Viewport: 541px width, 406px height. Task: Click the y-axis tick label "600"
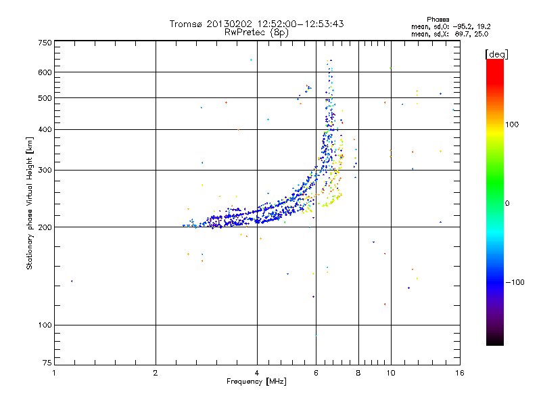pos(45,72)
